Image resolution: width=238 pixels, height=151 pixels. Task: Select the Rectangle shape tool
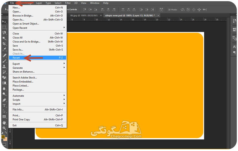point(4,117)
